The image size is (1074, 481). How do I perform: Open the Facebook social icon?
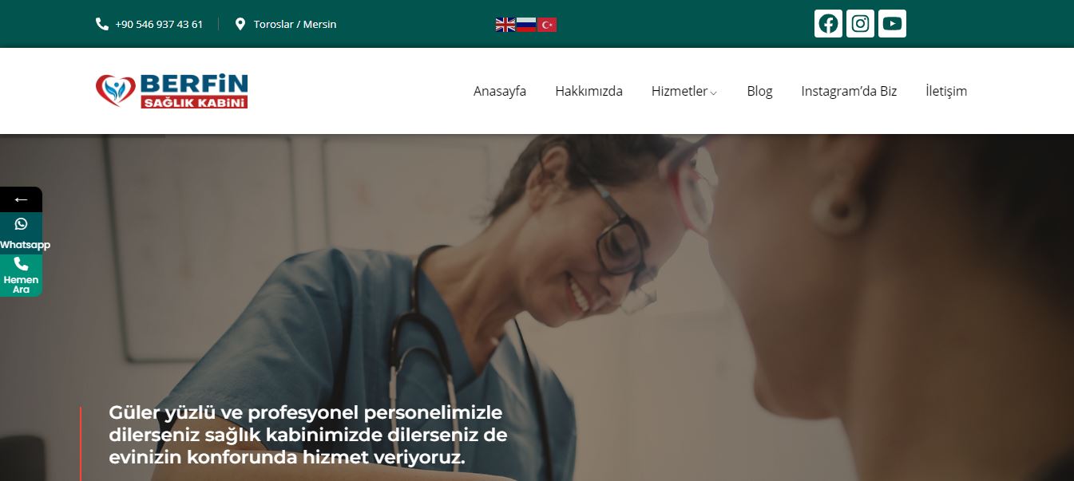tap(828, 23)
